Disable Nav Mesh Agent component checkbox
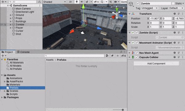The height and width of the screenshot is (111, 185). 137,53
